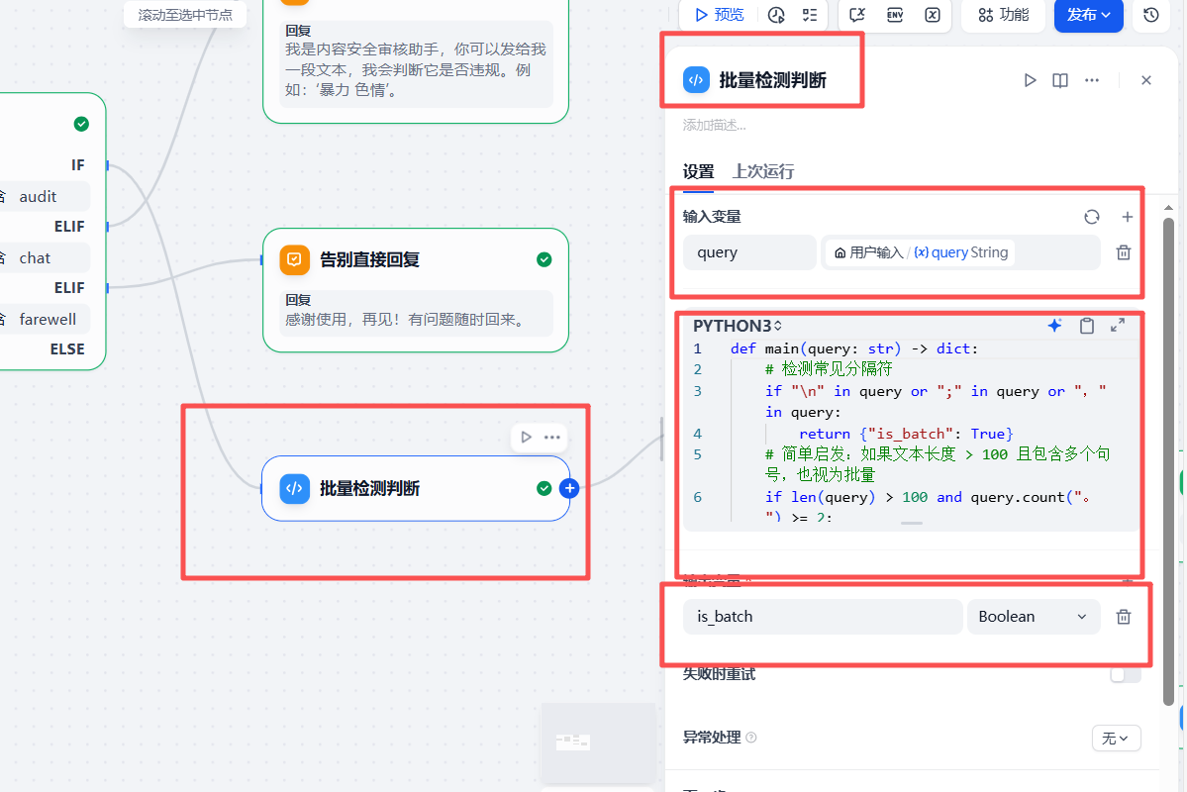Expand the 发布 publish dropdown
The height and width of the screenshot is (792, 1187).
pos(1089,15)
